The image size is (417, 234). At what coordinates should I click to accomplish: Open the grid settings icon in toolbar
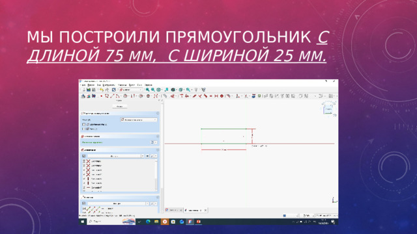coord(330,96)
